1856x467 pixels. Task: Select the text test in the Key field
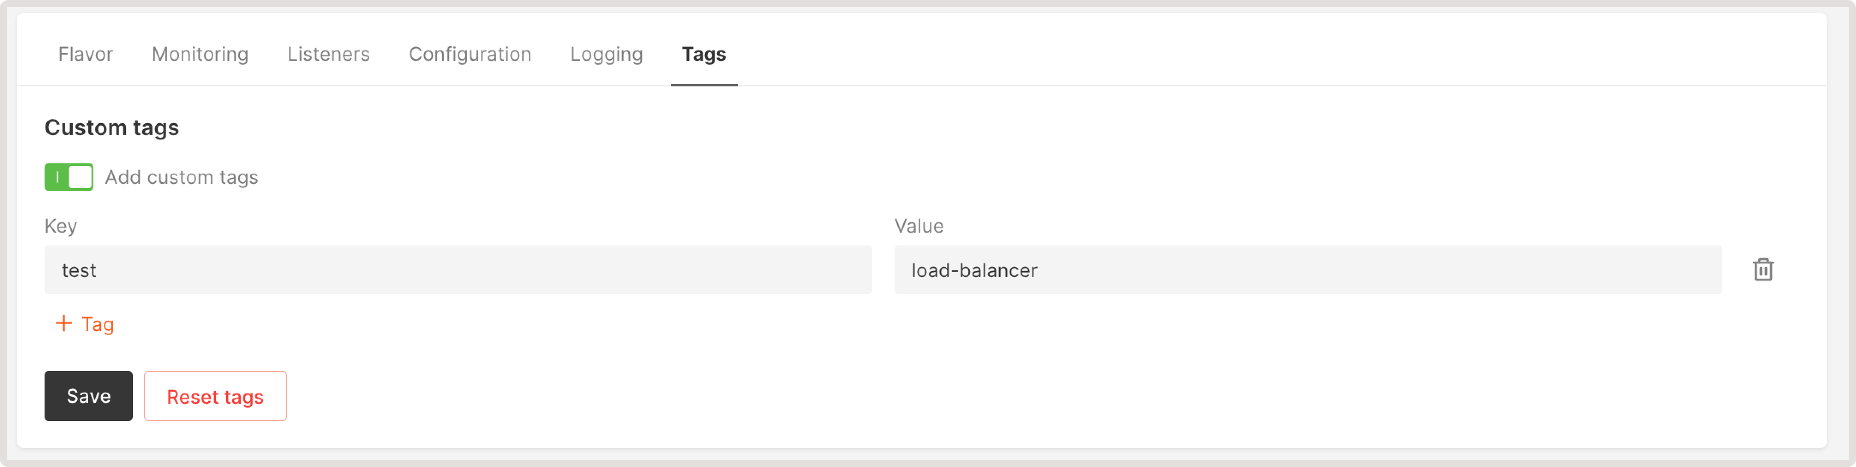[x=79, y=270]
